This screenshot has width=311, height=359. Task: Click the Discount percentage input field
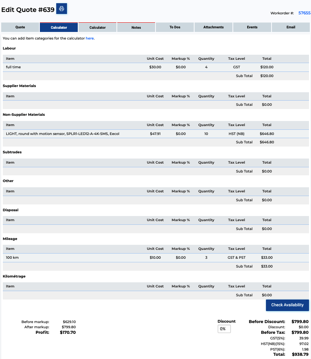coord(224,329)
